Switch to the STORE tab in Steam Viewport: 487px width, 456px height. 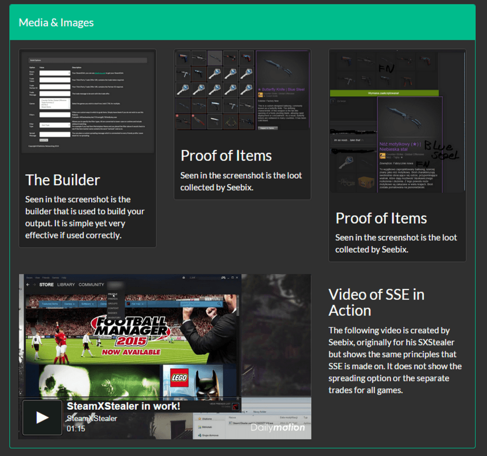tap(46, 285)
